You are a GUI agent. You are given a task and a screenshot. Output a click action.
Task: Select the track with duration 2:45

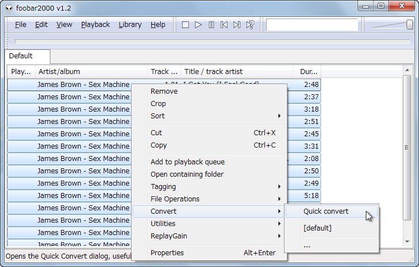(164, 133)
